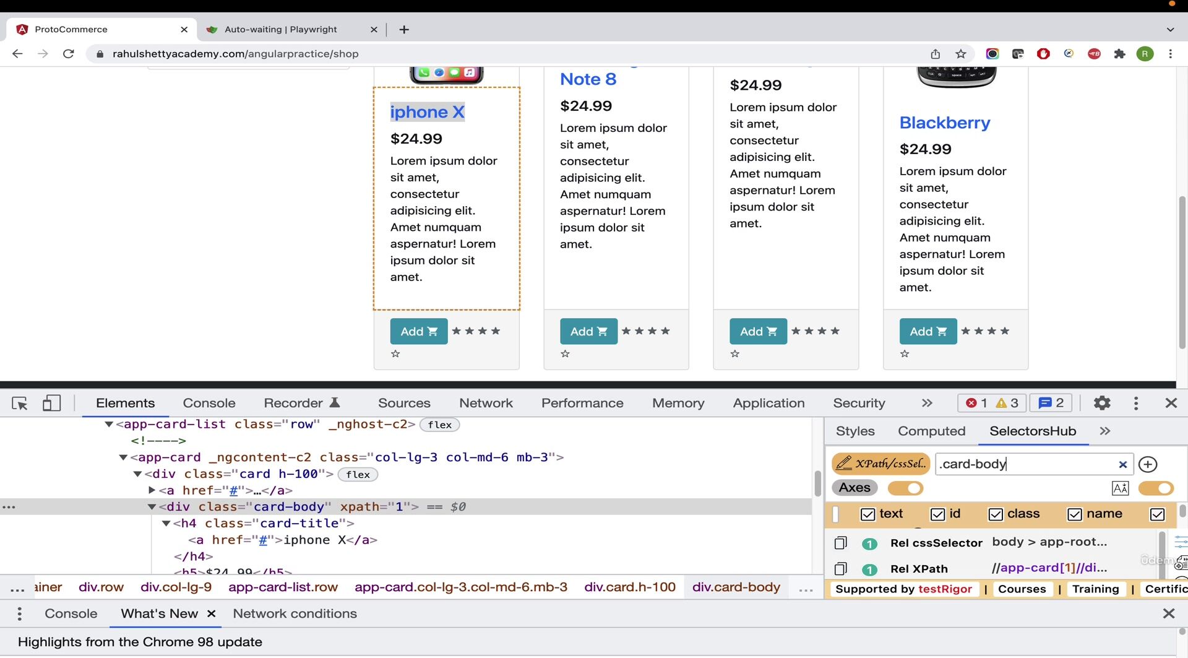Open the Network panel tab

486,404
